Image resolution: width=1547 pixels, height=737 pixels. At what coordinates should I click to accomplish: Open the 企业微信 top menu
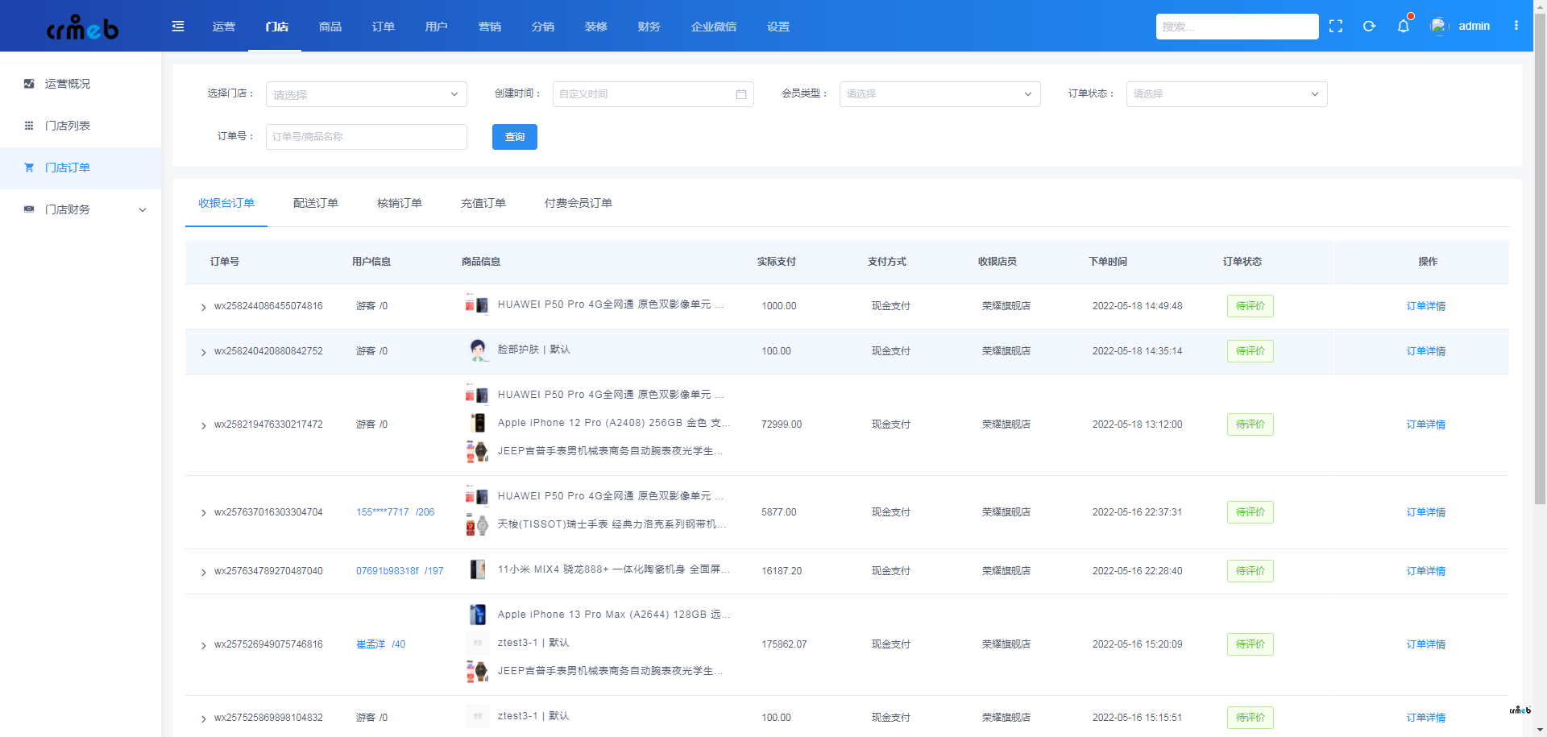click(x=714, y=27)
